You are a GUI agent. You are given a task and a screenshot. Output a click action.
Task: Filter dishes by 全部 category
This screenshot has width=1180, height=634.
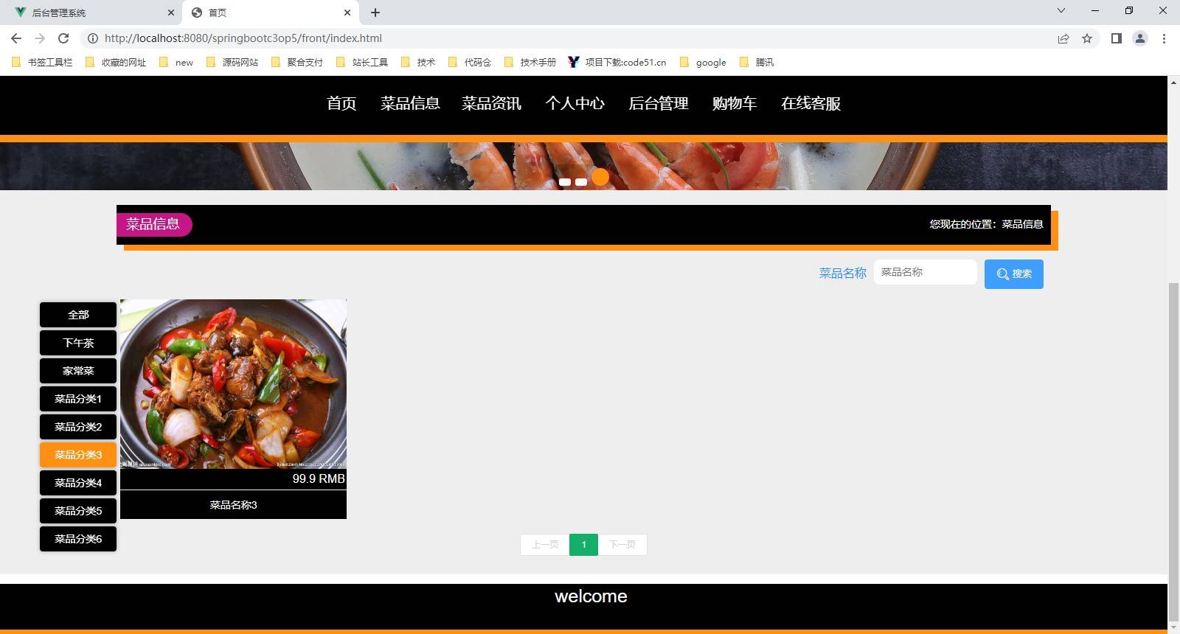pyautogui.click(x=78, y=315)
